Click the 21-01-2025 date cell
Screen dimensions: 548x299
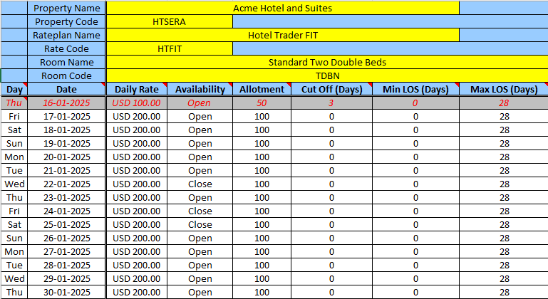click(66, 170)
